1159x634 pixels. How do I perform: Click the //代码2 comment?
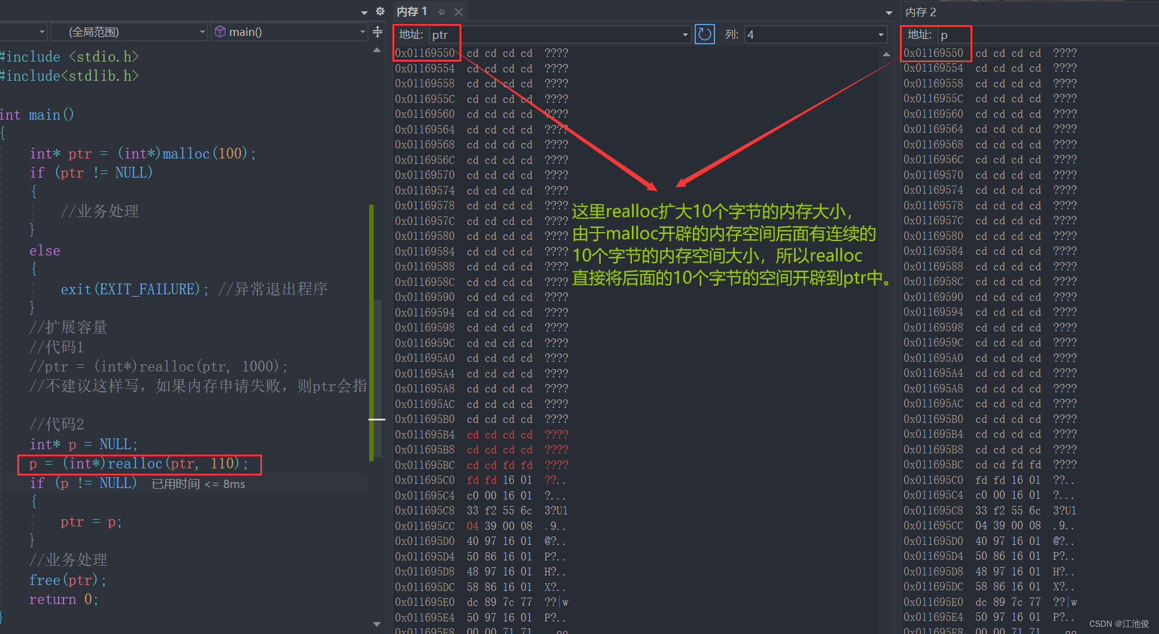tap(57, 425)
